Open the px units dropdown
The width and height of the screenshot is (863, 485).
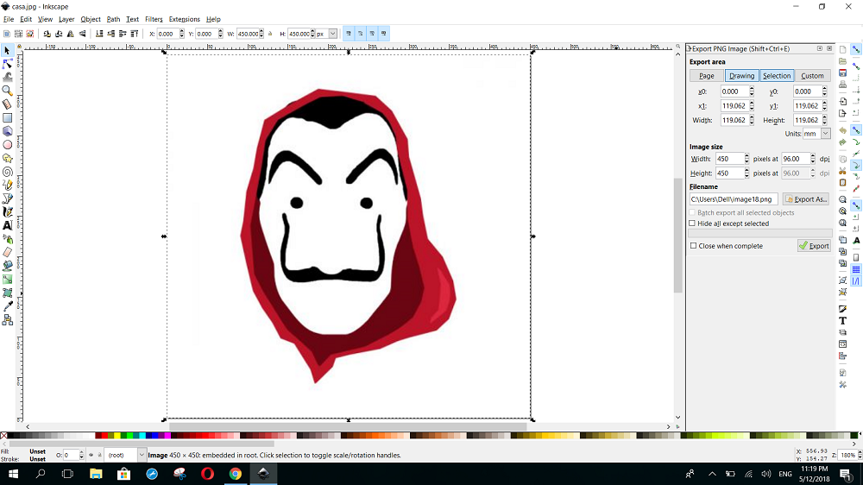333,34
